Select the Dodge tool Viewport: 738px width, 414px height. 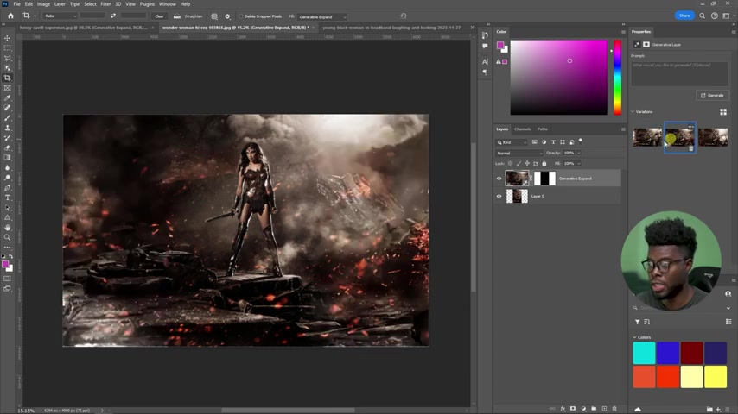pos(7,178)
